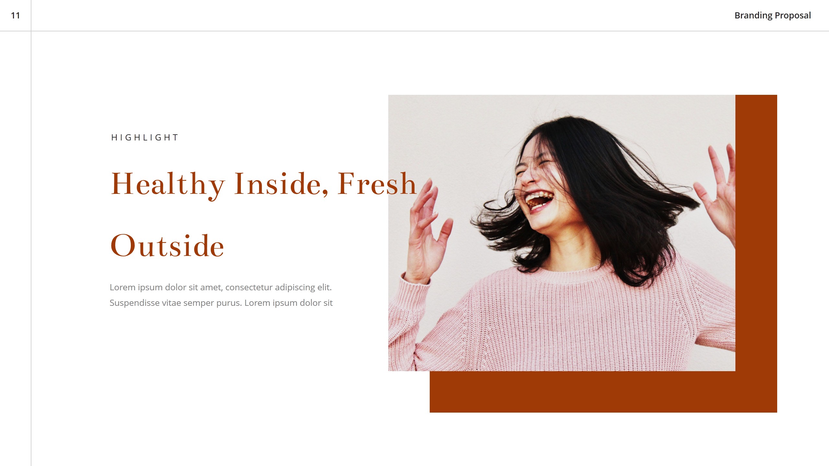Click the HIGHLIGHT label text

[144, 138]
